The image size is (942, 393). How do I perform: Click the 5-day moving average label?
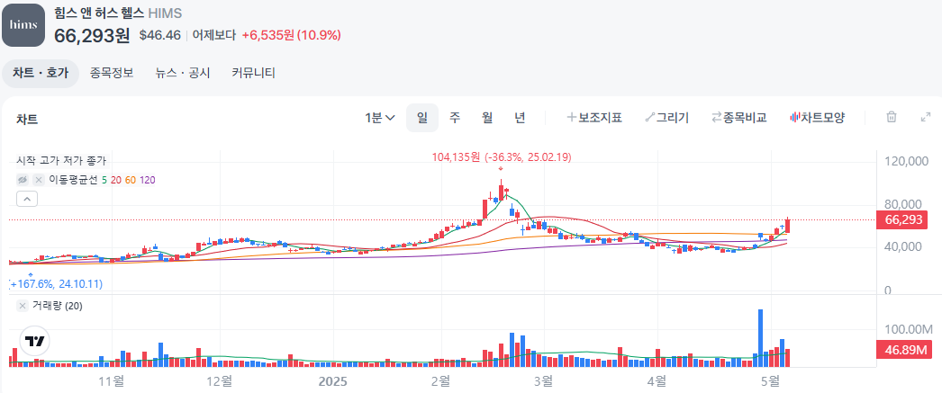104,179
